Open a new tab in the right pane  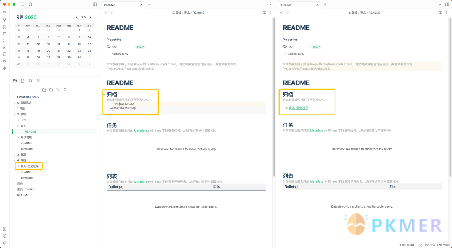pyautogui.click(x=325, y=4)
